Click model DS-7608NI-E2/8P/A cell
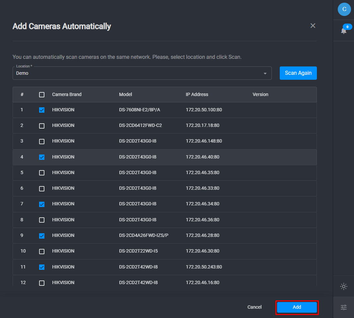Viewport: 354px width, 318px height. tap(140, 110)
